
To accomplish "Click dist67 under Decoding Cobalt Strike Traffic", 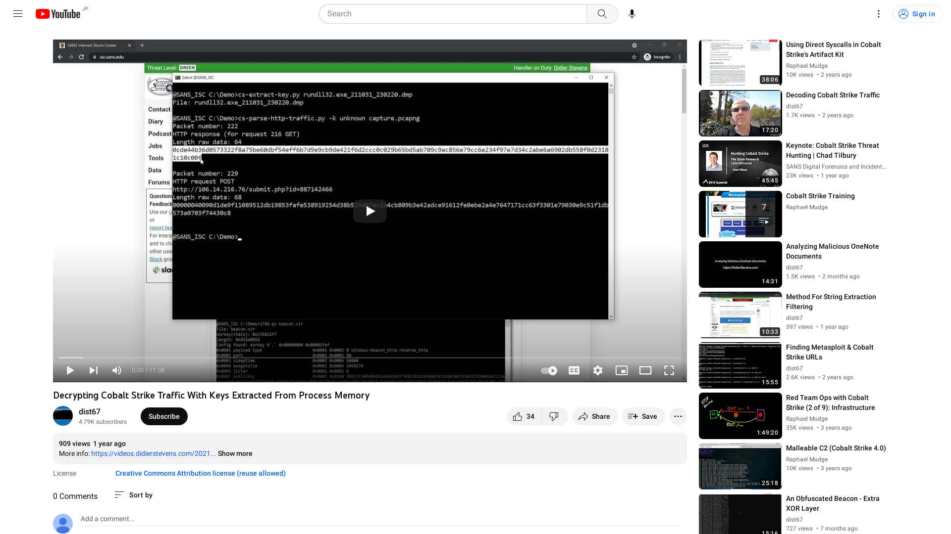I will pyautogui.click(x=794, y=106).
